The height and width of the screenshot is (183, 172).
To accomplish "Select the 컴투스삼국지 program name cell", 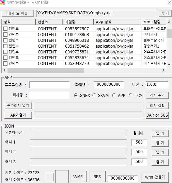I will pyautogui.click(x=154, y=40).
